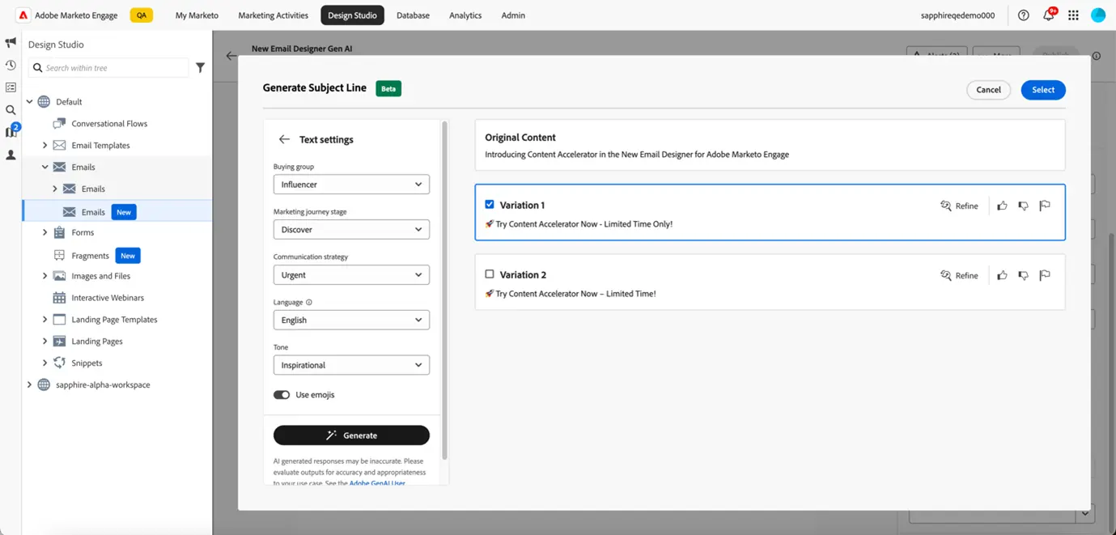Expand the sapphire-alpha-workspace node
Image resolution: width=1116 pixels, height=535 pixels.
coord(30,385)
